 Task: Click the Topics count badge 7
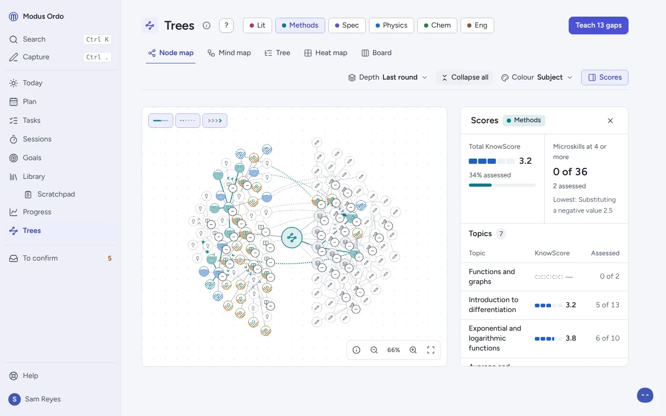coord(501,234)
